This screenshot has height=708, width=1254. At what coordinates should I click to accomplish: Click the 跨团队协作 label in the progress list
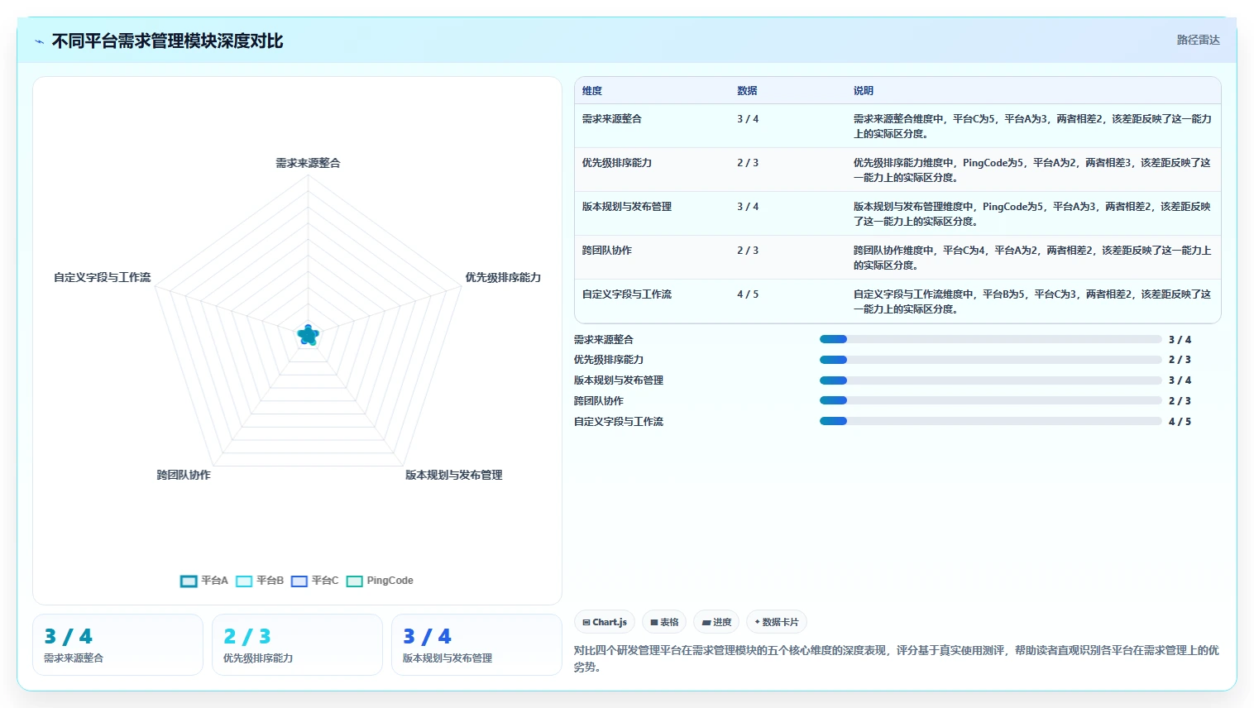pyautogui.click(x=599, y=401)
